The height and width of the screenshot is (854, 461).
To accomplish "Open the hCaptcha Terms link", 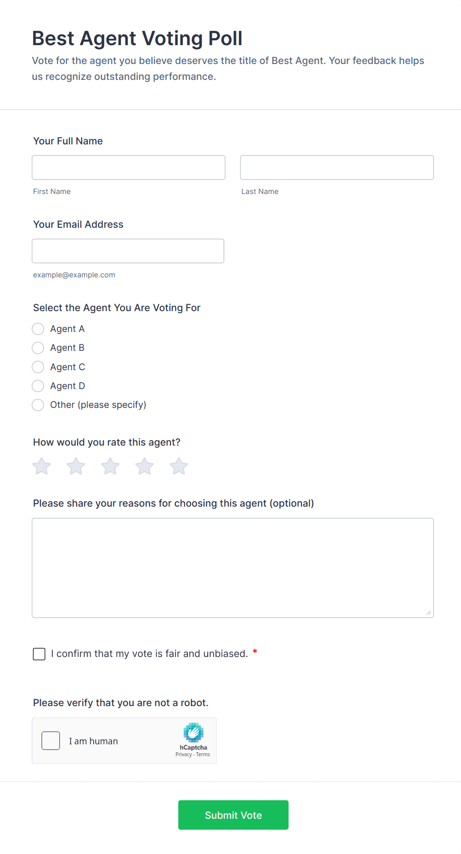I will click(203, 754).
